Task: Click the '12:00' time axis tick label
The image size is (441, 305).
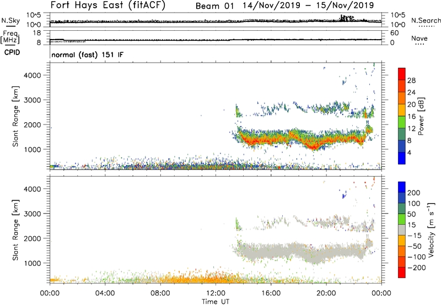Action: 216,293
